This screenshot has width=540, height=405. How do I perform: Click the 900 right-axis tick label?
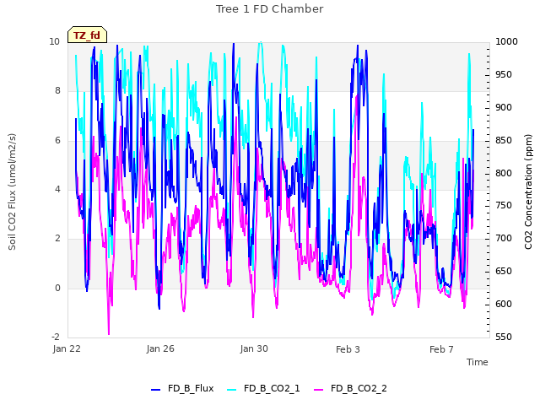click(x=504, y=107)
